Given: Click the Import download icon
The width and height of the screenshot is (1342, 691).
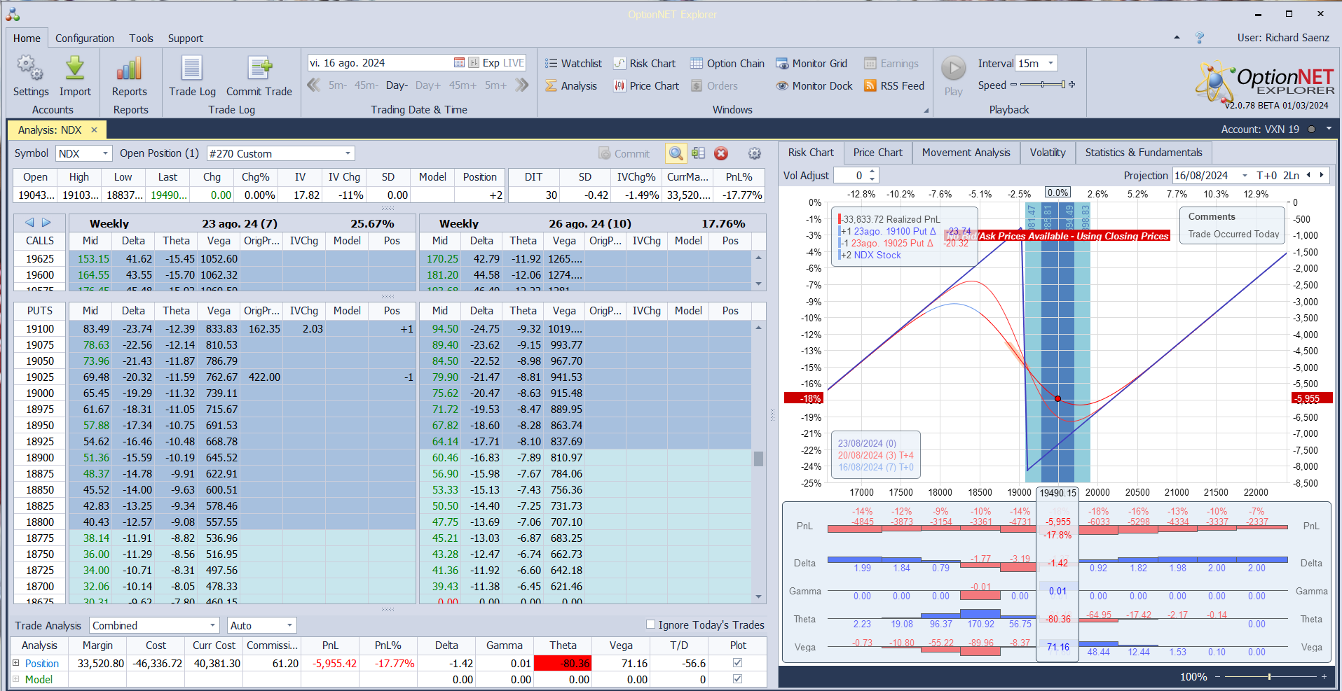Looking at the screenshot, I should click(x=75, y=69).
